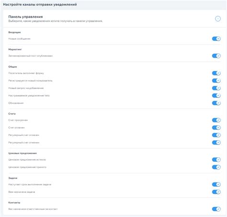Screen dimensions: 227x217
Task: Click the Счета section label
Action: (x=12, y=114)
